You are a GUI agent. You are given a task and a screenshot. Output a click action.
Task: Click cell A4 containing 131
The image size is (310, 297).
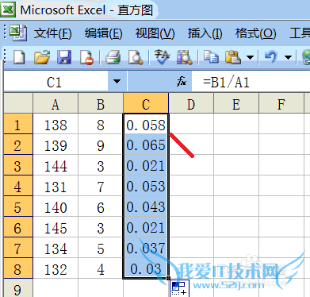click(55, 186)
